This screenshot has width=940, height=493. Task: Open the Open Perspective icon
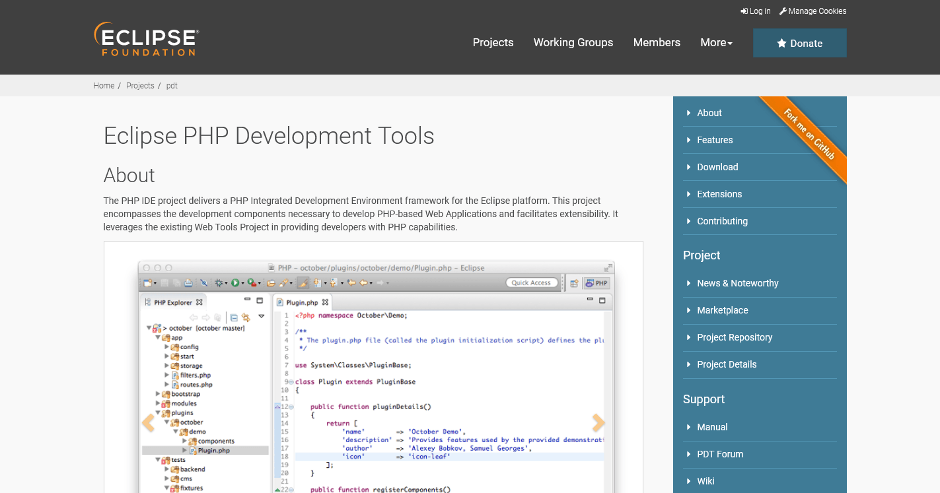[573, 282]
